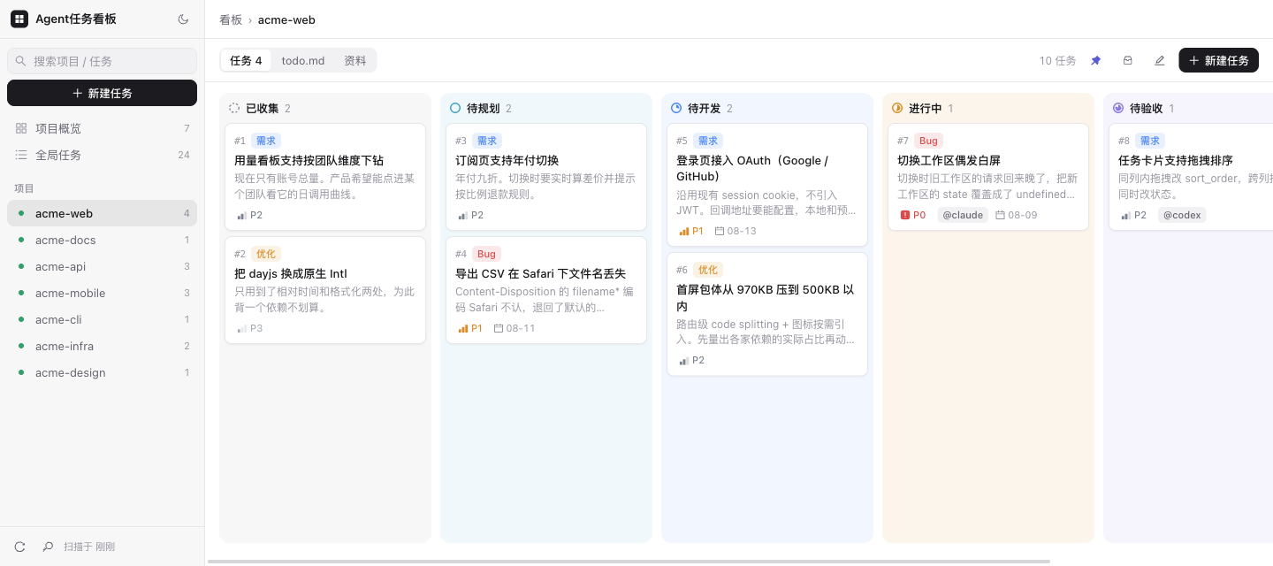Click the 需求 tag on task #5
This screenshot has height=566, width=1273.
tap(708, 141)
